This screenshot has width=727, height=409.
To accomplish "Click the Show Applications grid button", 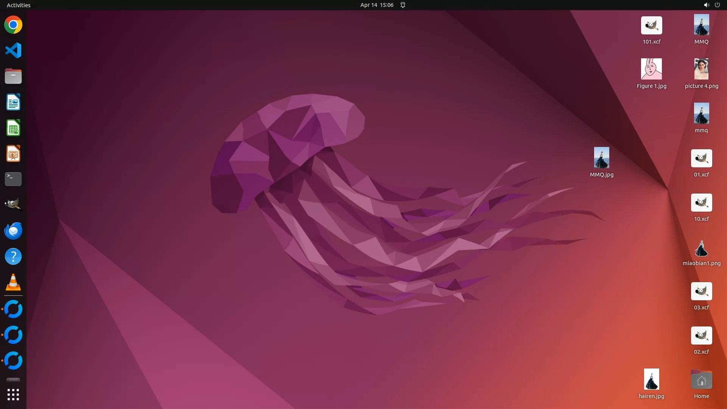I will [13, 395].
